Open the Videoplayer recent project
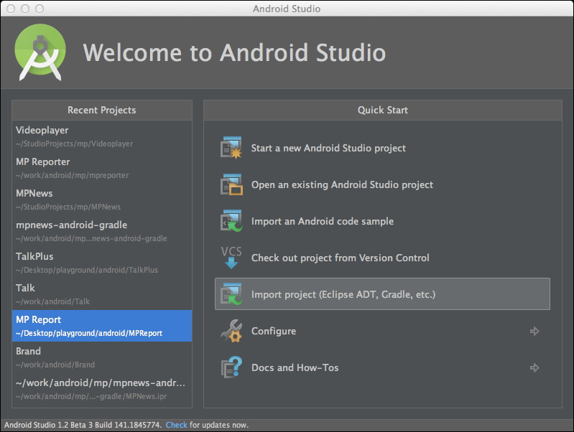Image resolution: width=574 pixels, height=432 pixels. [102, 136]
